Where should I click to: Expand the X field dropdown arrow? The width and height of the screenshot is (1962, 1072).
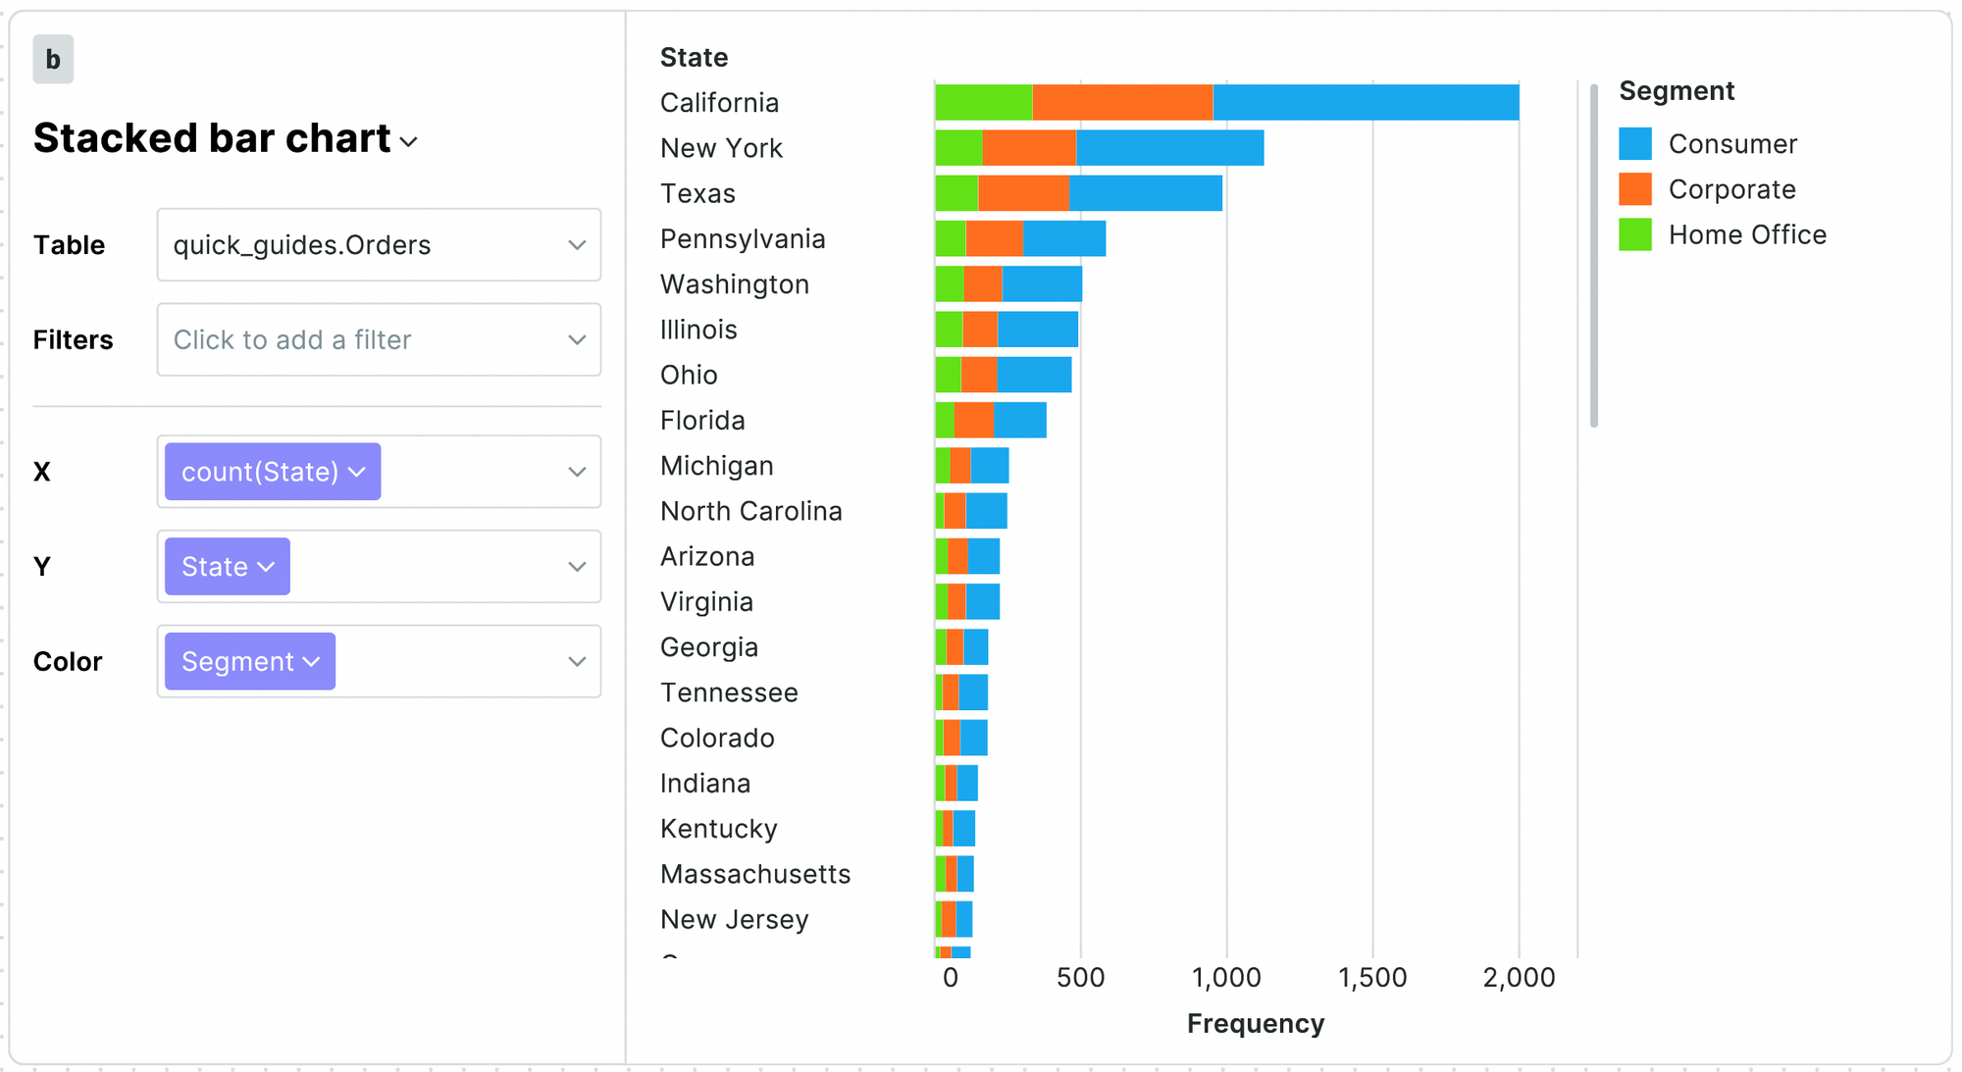(x=576, y=472)
